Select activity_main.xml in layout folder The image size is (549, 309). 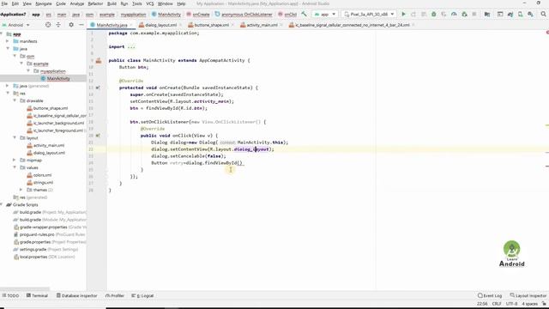[x=49, y=145]
